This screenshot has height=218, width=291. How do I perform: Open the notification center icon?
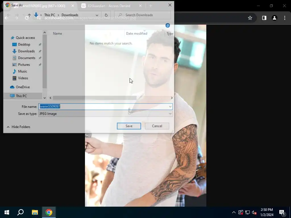282,213
